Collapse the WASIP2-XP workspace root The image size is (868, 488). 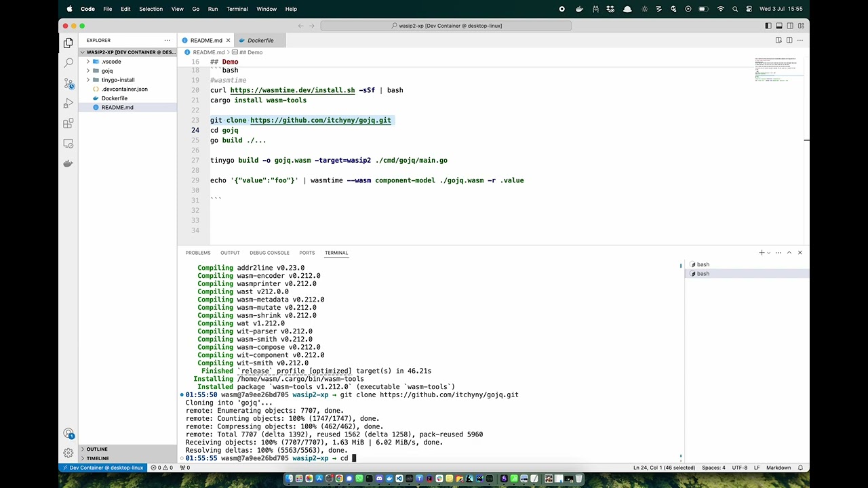pos(128,52)
